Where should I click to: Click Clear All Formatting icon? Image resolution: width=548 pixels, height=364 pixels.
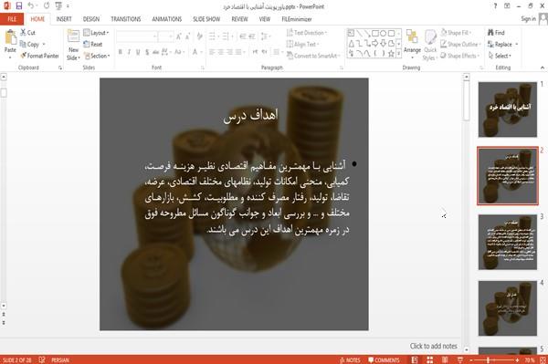click(199, 36)
